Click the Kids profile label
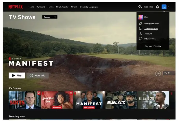The width and height of the screenshot is (179, 121). [146, 17]
